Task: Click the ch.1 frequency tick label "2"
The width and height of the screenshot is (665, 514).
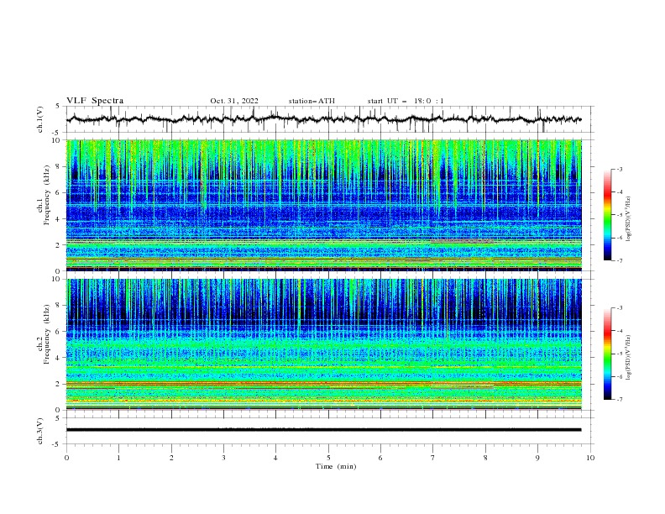Action: [x=59, y=245]
